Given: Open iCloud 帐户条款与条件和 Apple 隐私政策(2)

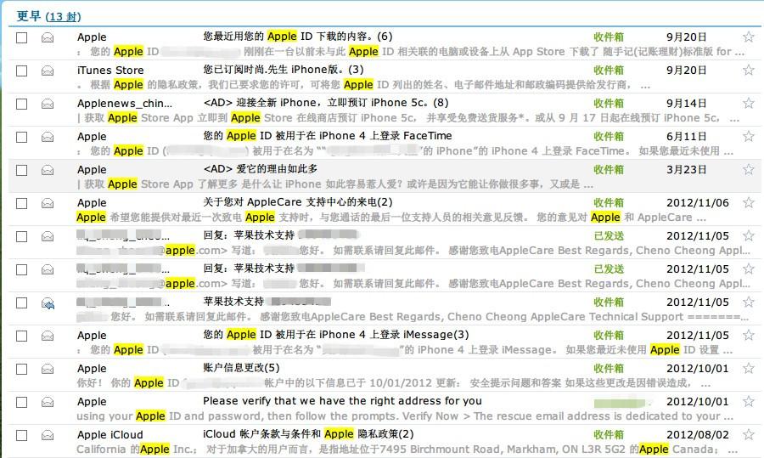Looking at the screenshot, I should click(x=308, y=434).
